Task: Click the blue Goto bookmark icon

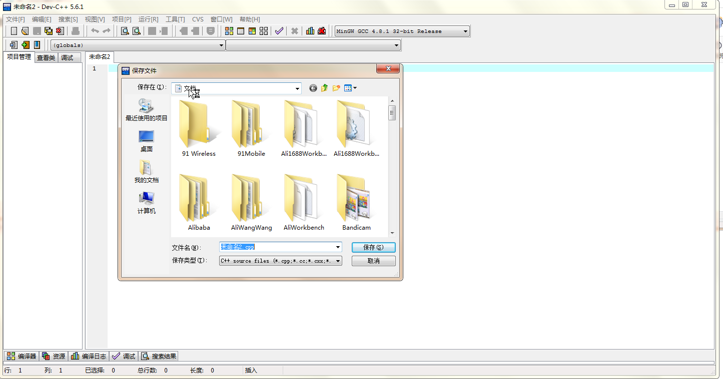Action: click(x=37, y=45)
